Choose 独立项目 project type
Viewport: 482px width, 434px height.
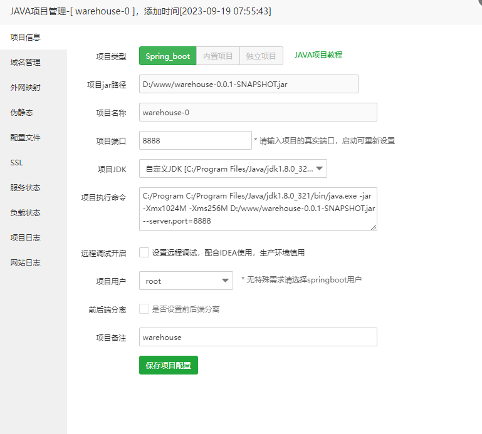[261, 56]
